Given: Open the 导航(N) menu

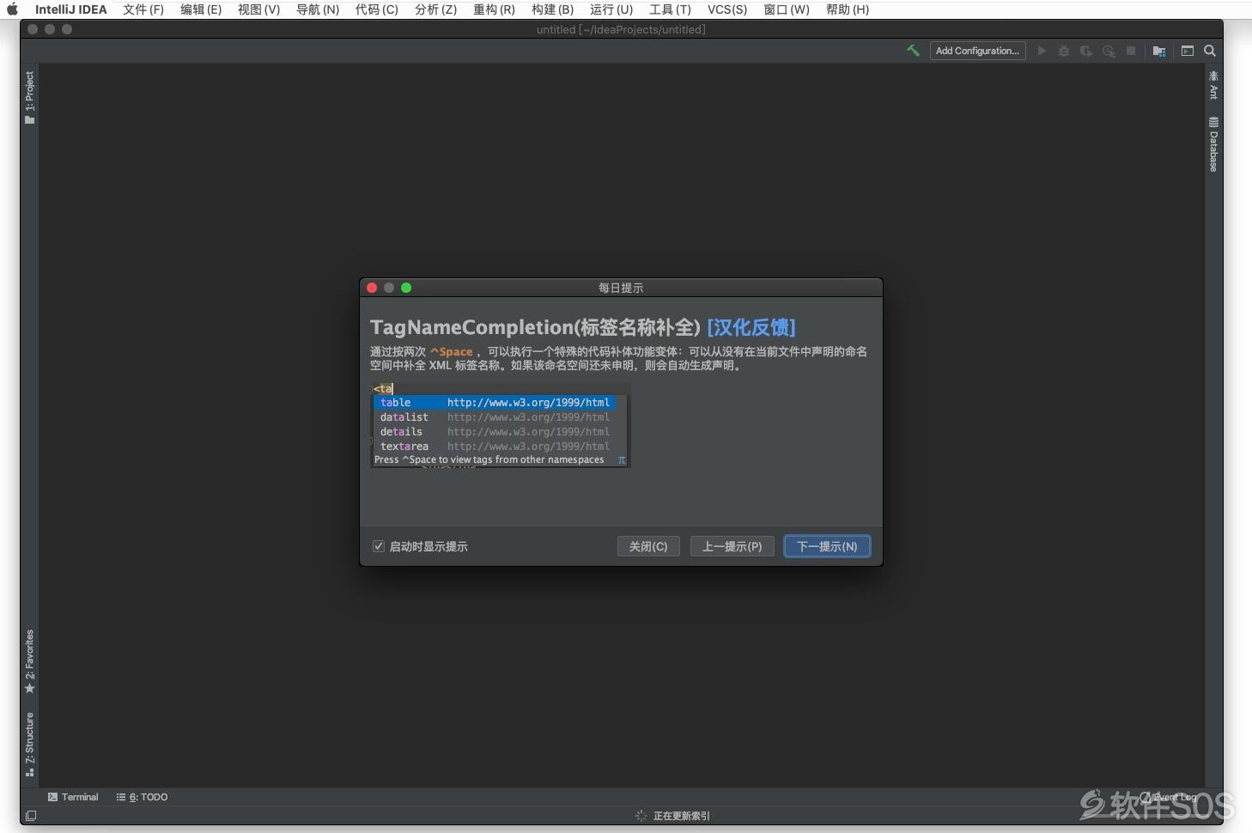Looking at the screenshot, I should (318, 9).
